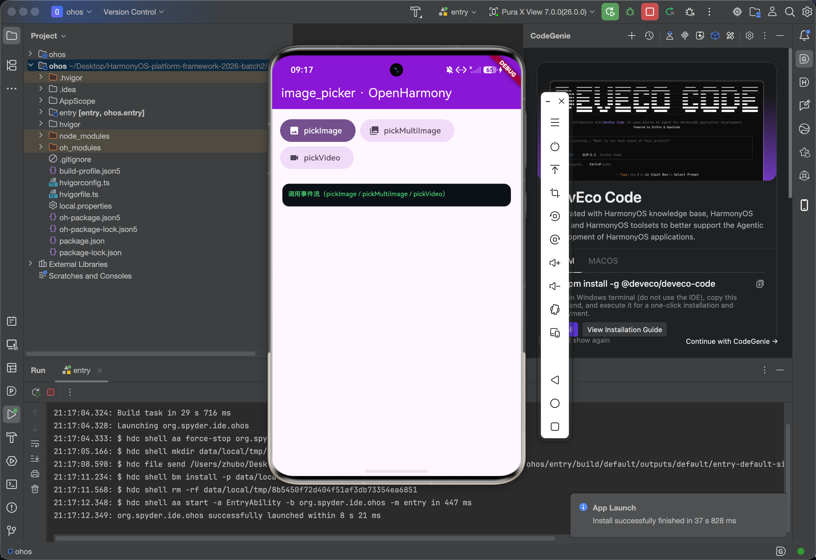Open the CodeGenie G icon in right sidebar
This screenshot has height=560, width=816.
pyautogui.click(x=804, y=59)
